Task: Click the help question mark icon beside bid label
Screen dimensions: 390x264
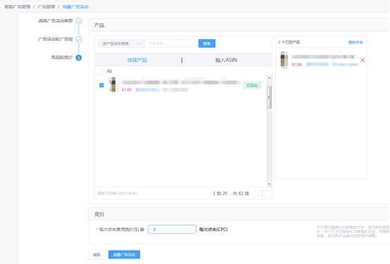Action: point(142,230)
